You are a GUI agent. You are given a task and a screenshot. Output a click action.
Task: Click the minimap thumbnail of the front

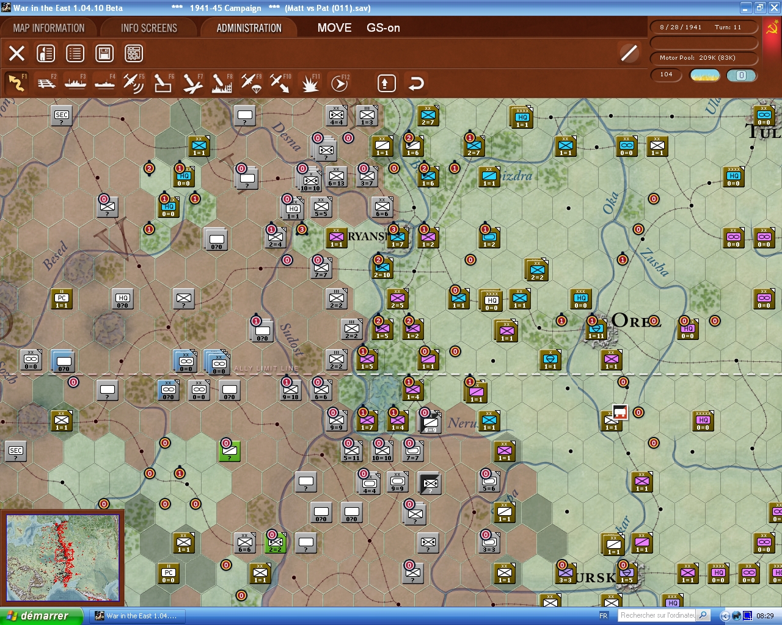62,558
